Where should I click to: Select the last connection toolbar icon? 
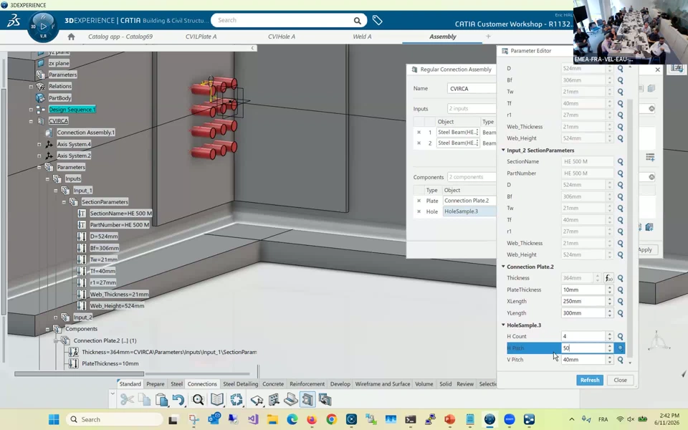[325, 400]
